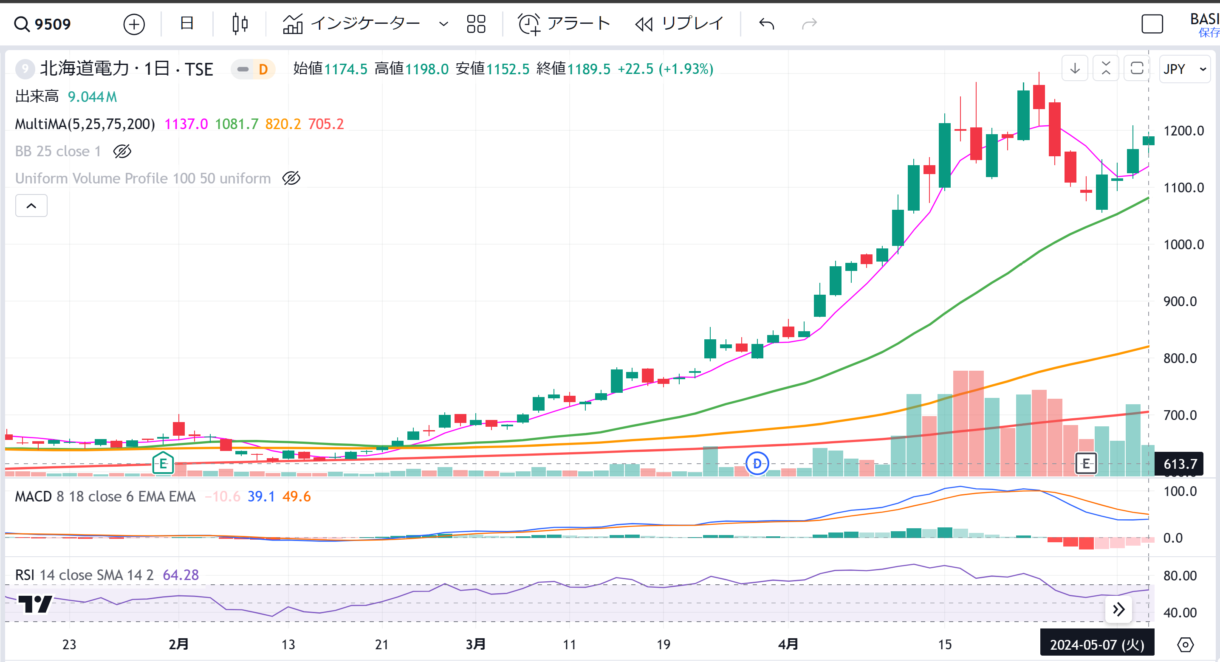Click the 終値1189.5 close price value
This screenshot has width=1220, height=662.
[573, 69]
